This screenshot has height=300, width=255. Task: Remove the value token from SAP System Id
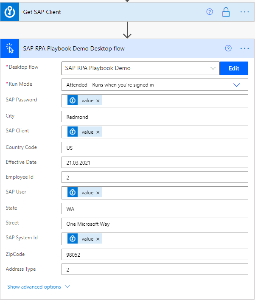point(98,239)
